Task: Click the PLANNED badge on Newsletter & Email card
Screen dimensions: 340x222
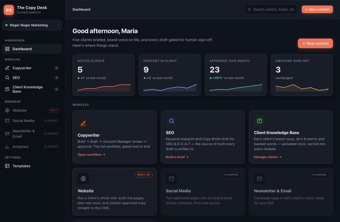Action: tap(320, 175)
